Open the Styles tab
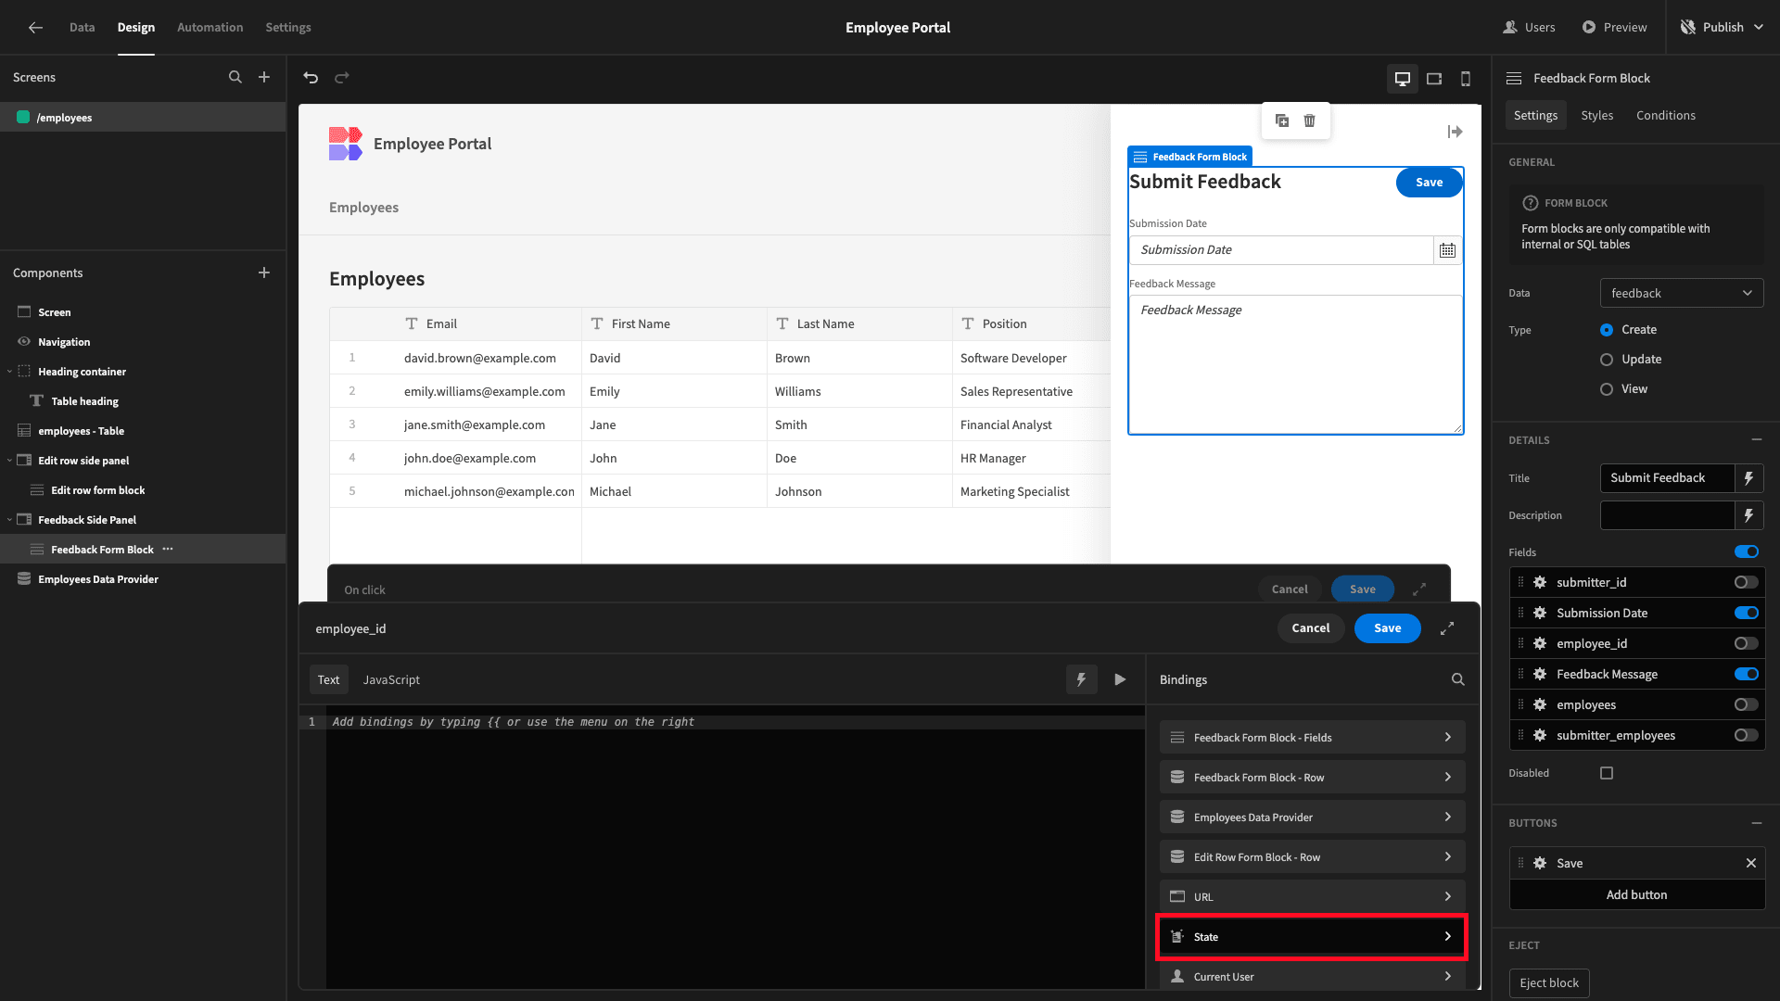The height and width of the screenshot is (1001, 1780). (x=1597, y=115)
